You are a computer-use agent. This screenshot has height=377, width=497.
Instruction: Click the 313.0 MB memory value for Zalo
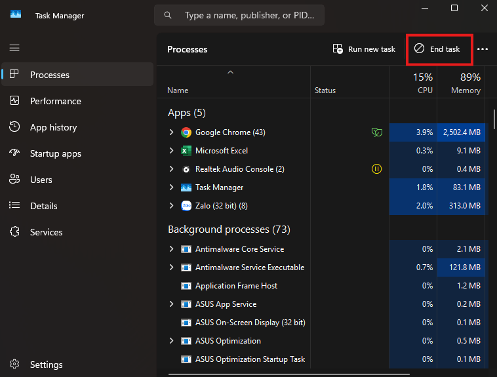point(465,206)
